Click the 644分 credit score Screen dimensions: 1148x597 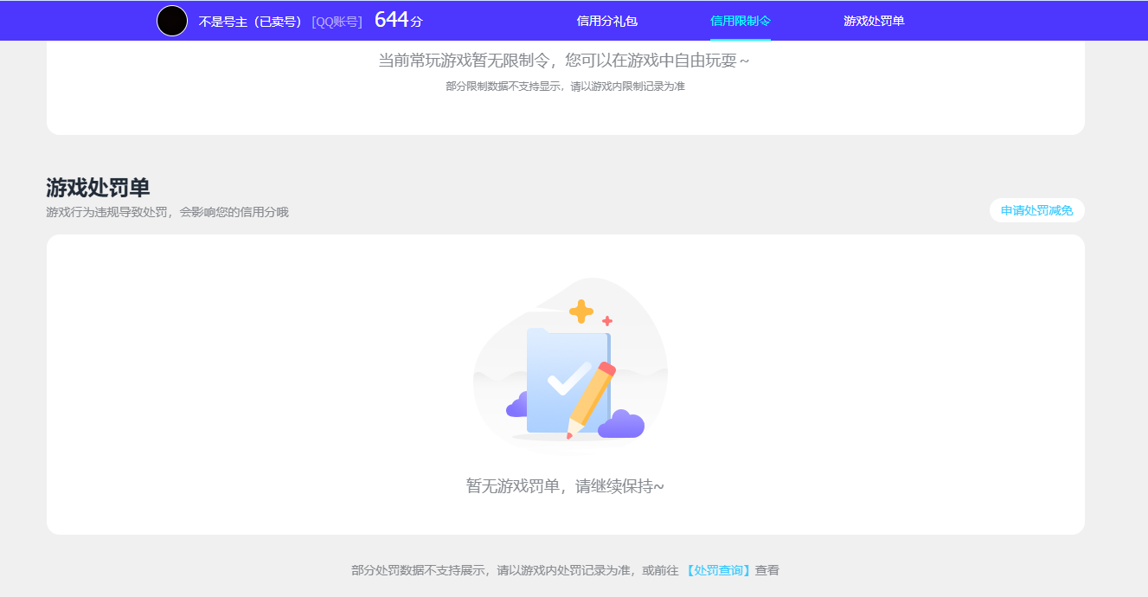click(399, 20)
